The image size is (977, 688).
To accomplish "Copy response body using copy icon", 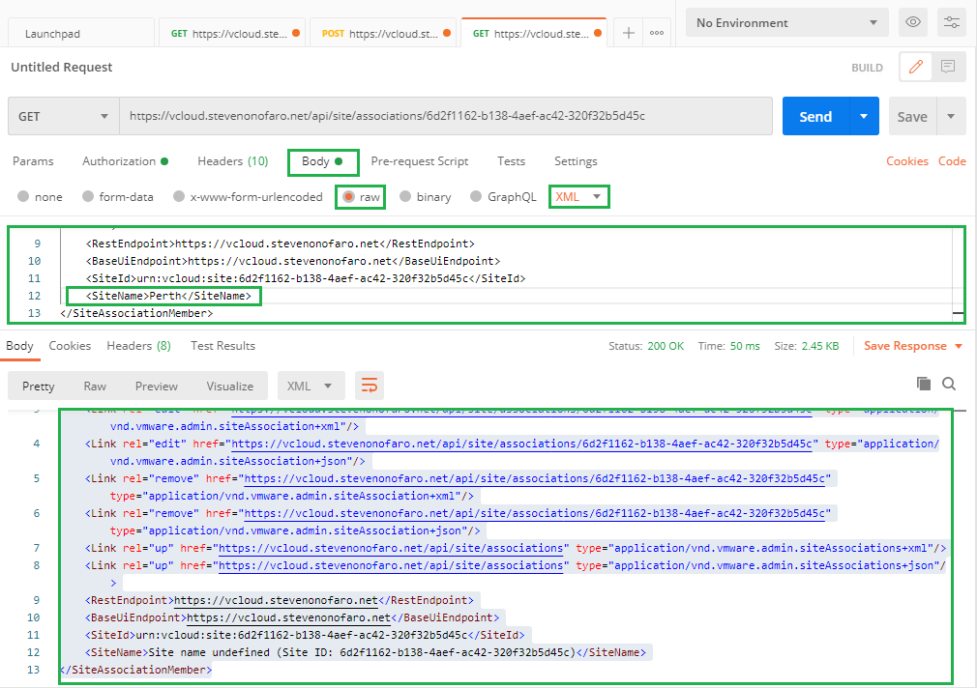I will tap(924, 384).
